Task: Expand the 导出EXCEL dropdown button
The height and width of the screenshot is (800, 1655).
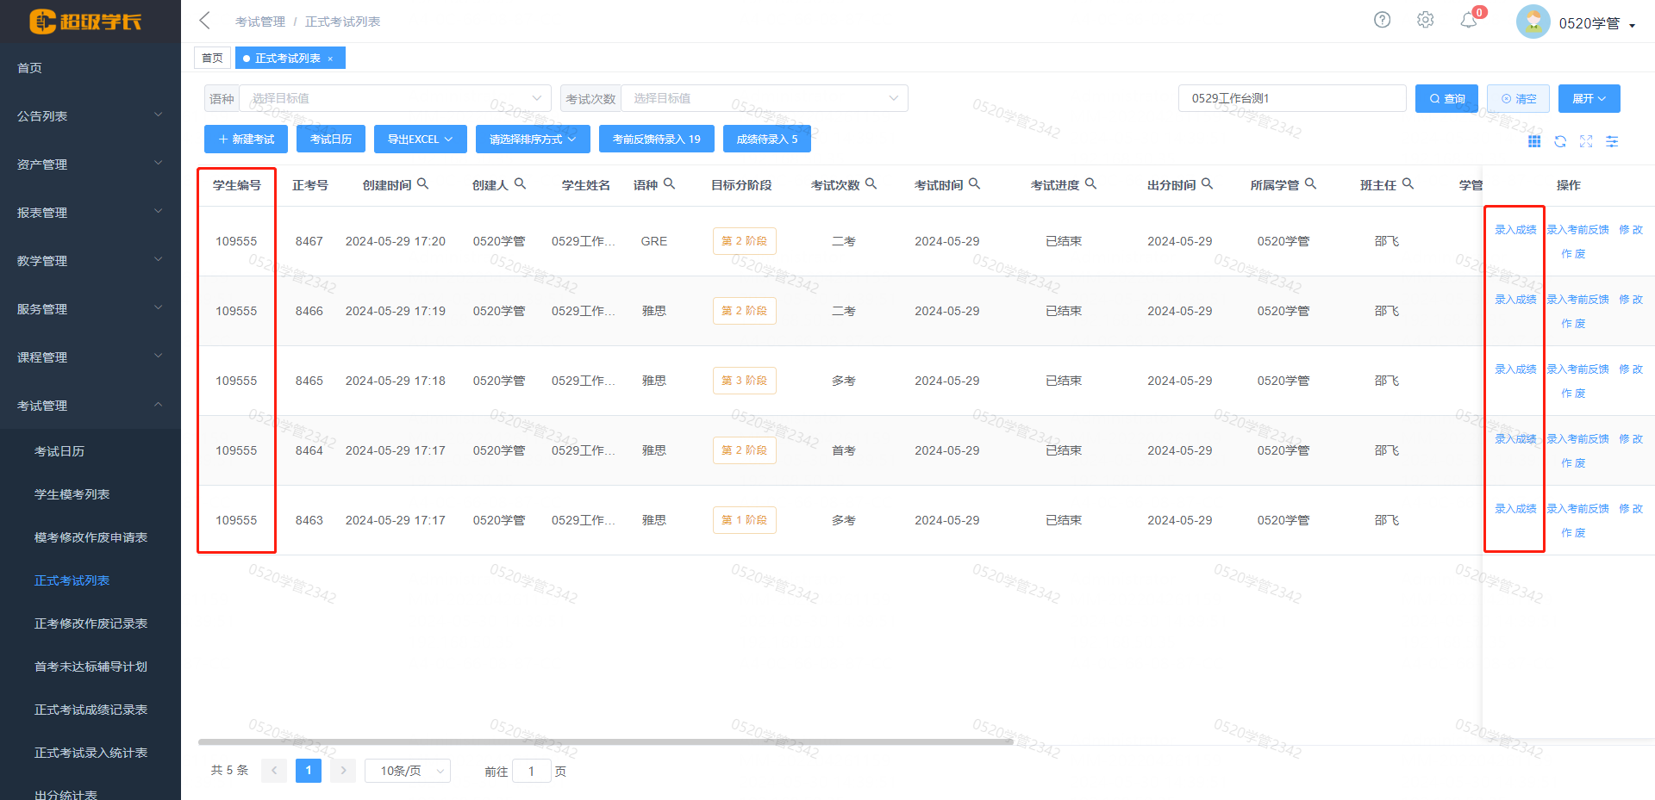Action: pos(420,139)
